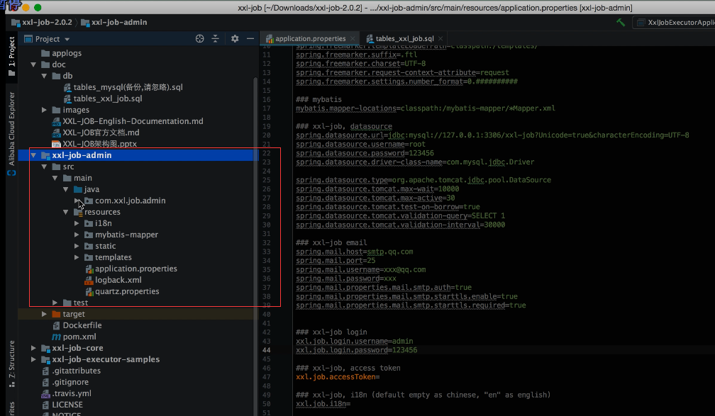Collapse the db folder
The height and width of the screenshot is (416, 715).
tap(44, 76)
